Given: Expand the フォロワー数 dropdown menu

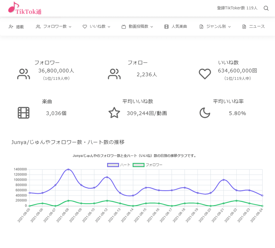Looking at the screenshot, I should click(x=54, y=27).
